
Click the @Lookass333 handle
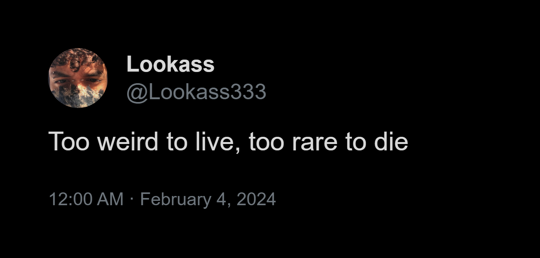click(196, 92)
